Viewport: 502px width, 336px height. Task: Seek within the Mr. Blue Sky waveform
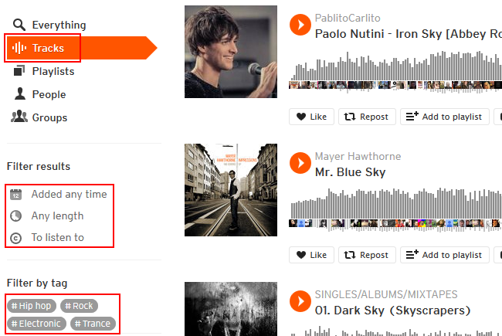[x=395, y=209]
